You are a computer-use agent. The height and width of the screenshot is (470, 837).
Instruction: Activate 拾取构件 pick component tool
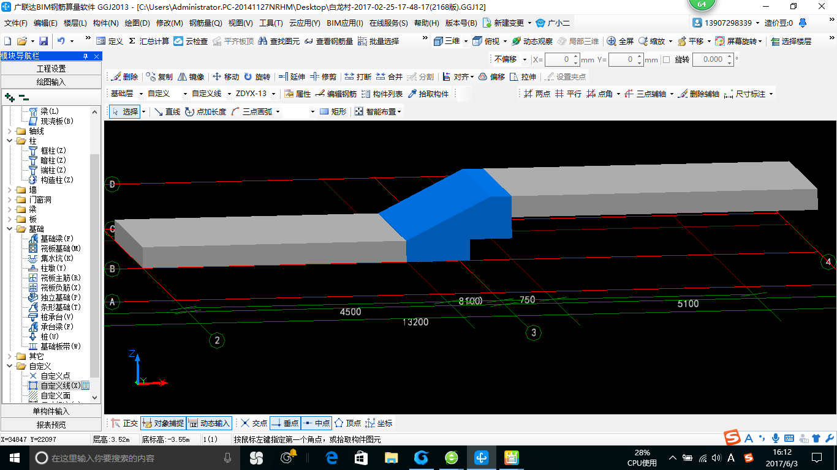(428, 94)
